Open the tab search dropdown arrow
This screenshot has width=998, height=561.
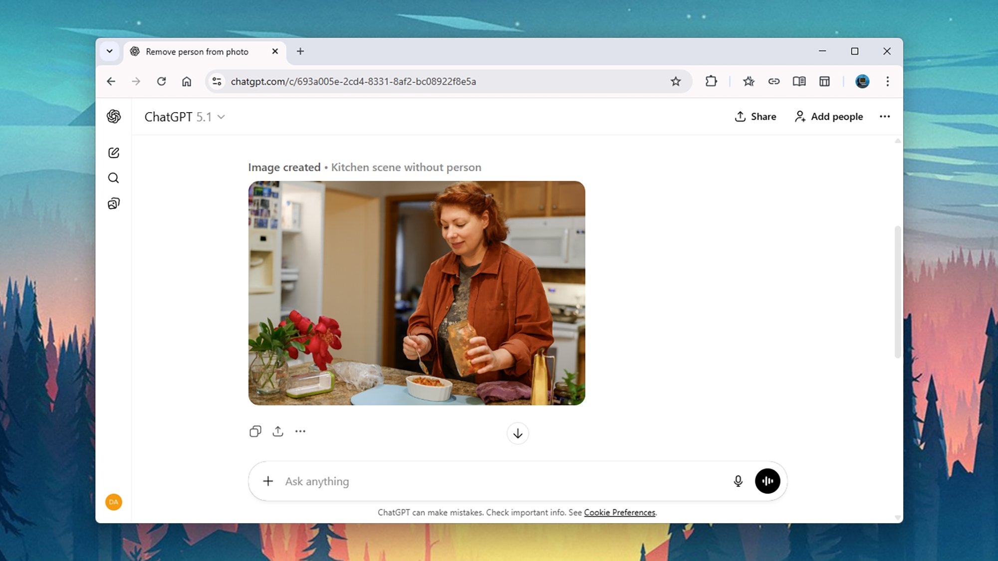coord(109,51)
